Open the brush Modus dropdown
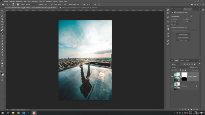Viewport: 205px width, 115px height. (x=31, y=4)
